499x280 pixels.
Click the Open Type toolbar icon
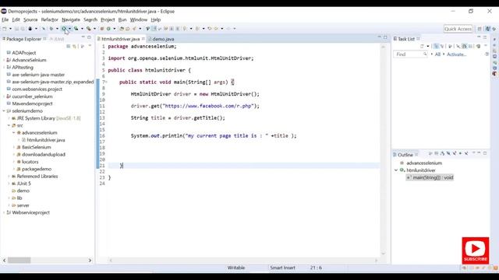(122, 29)
